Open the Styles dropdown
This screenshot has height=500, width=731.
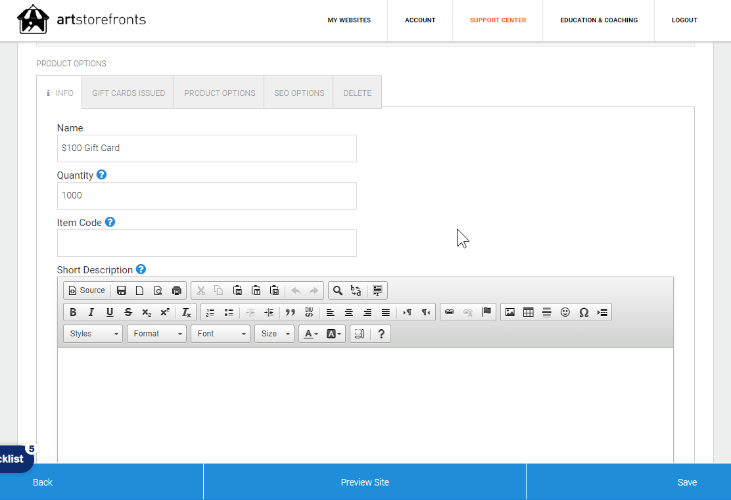[x=93, y=334]
